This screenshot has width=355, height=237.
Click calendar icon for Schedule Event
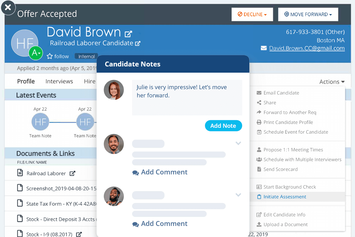coord(259,132)
